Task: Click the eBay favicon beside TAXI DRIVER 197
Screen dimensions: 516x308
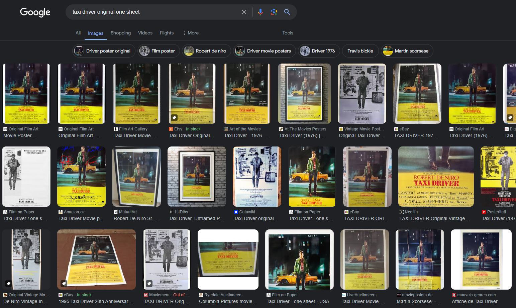Action: click(396, 129)
